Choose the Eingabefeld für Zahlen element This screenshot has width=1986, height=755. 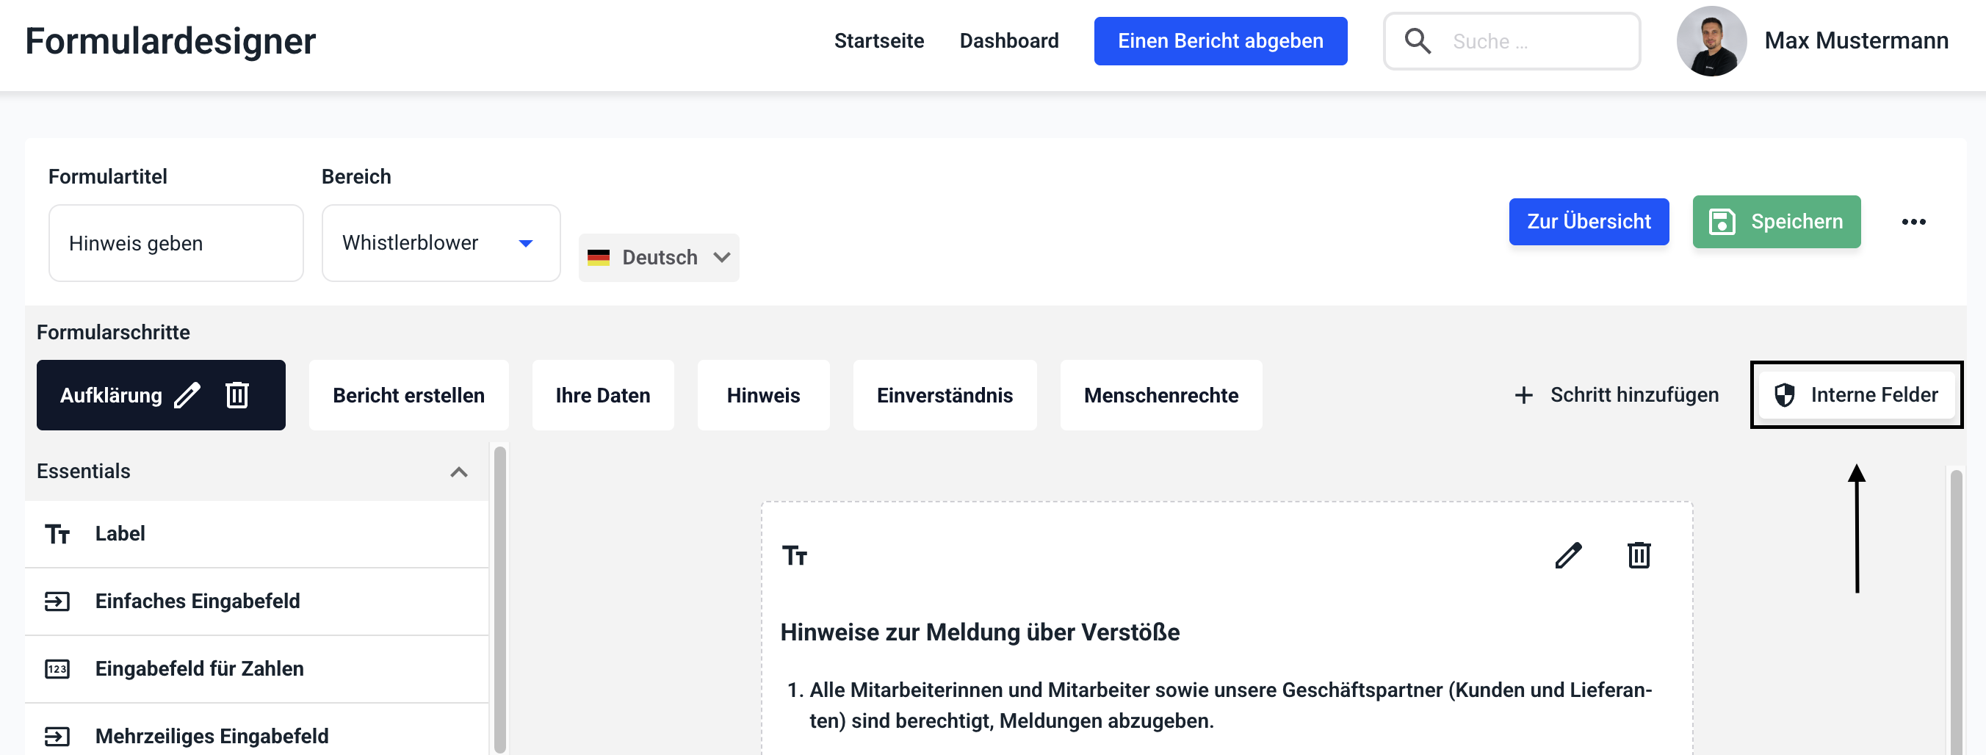(199, 668)
